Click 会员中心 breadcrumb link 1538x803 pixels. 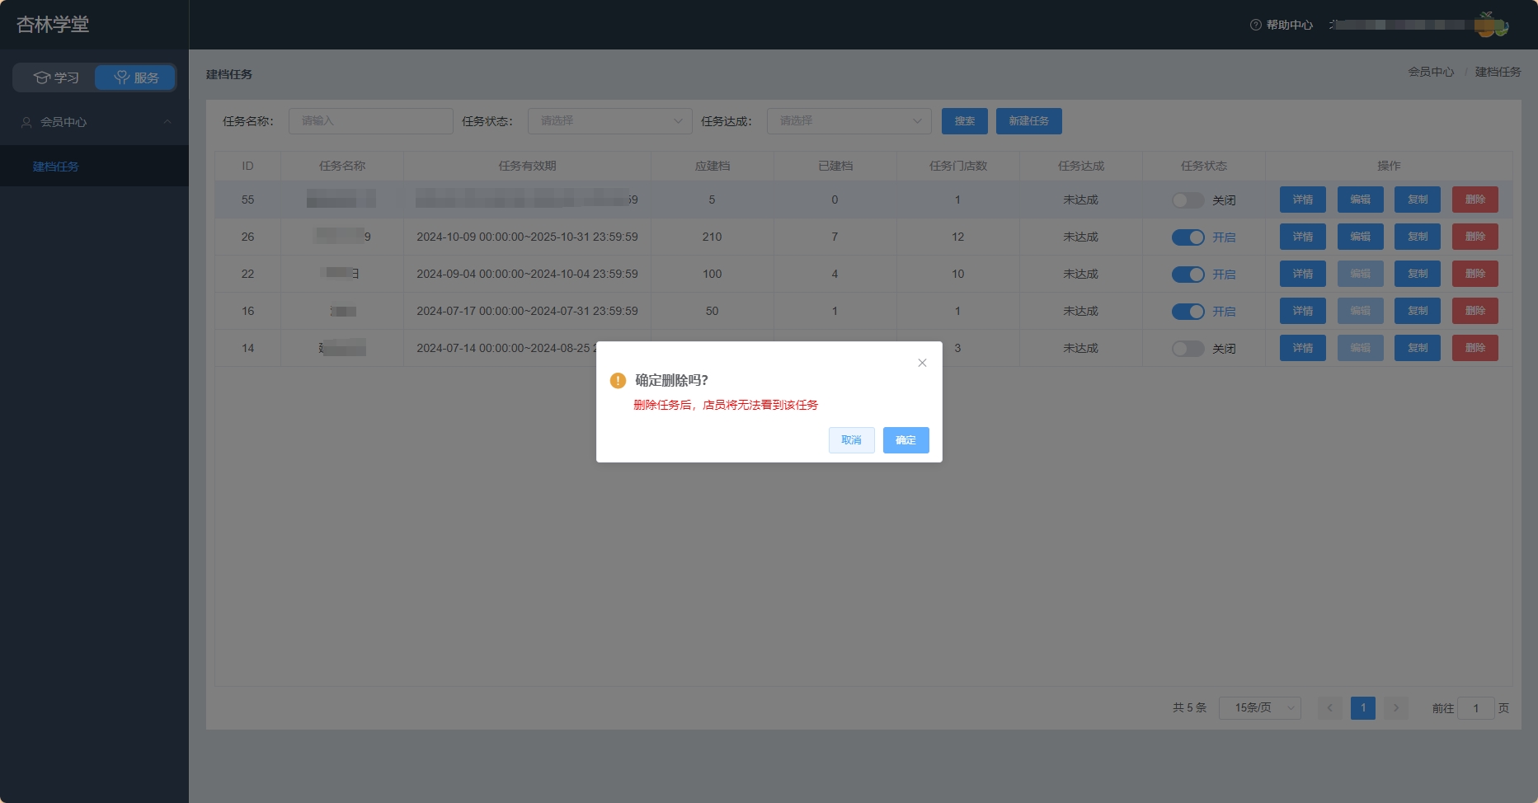coord(1431,72)
